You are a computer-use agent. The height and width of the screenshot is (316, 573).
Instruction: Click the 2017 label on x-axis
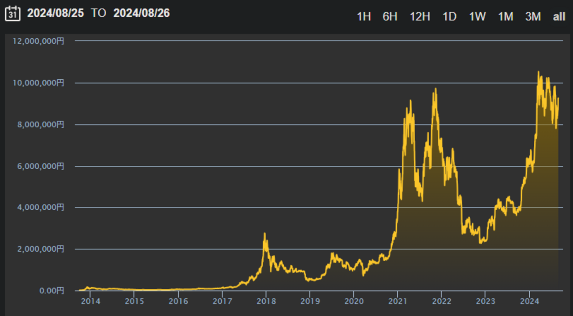[222, 301]
